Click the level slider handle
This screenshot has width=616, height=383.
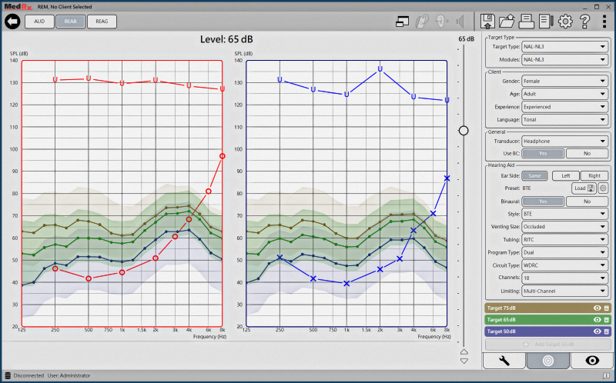[464, 131]
